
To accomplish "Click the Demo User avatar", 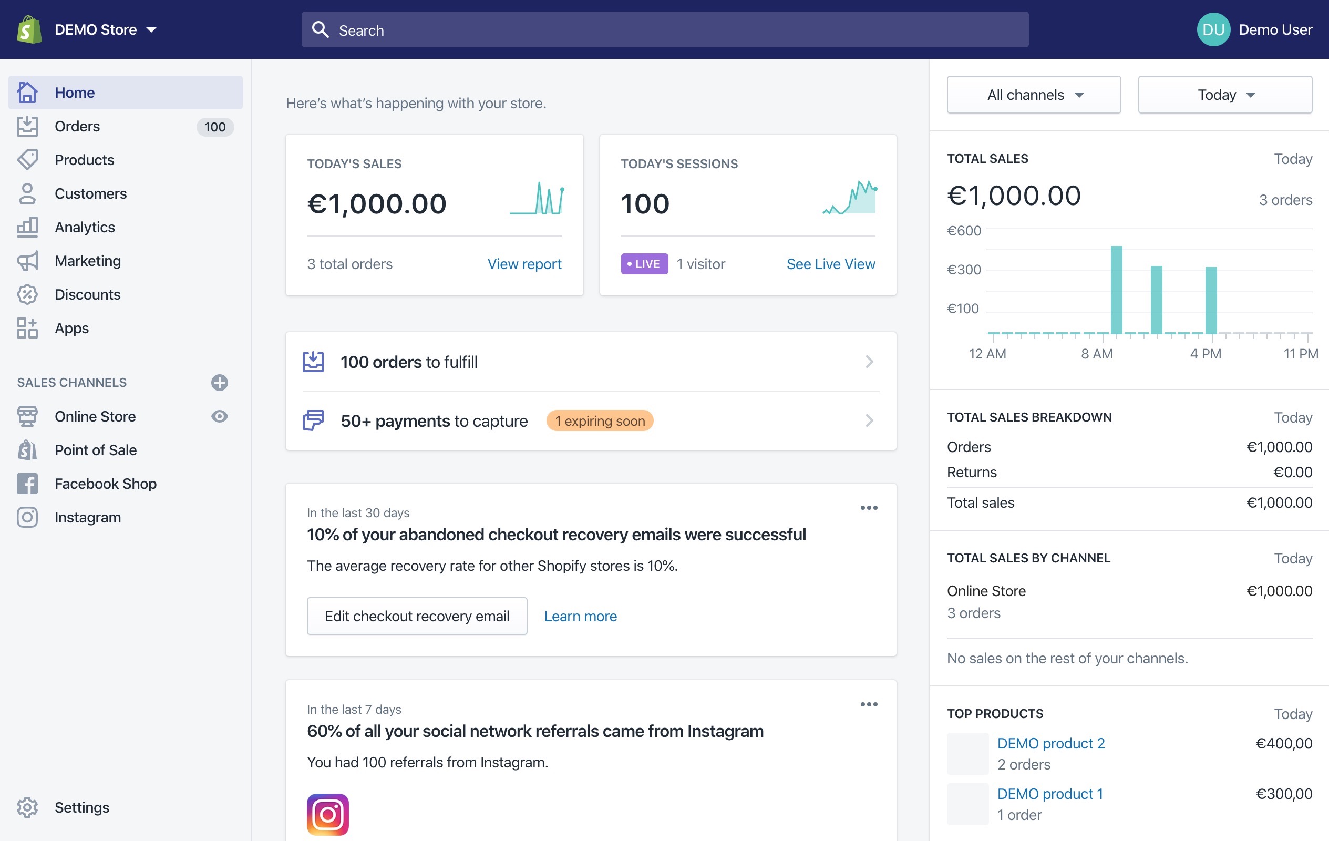I will (x=1213, y=29).
